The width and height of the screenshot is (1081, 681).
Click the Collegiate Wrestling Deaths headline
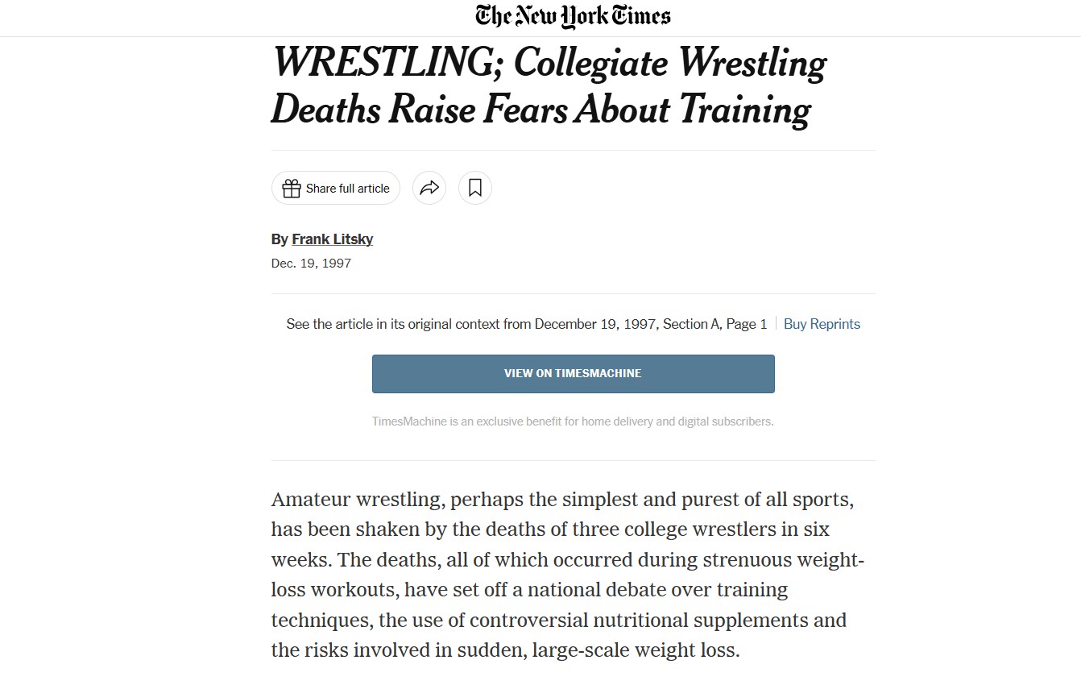pos(549,85)
